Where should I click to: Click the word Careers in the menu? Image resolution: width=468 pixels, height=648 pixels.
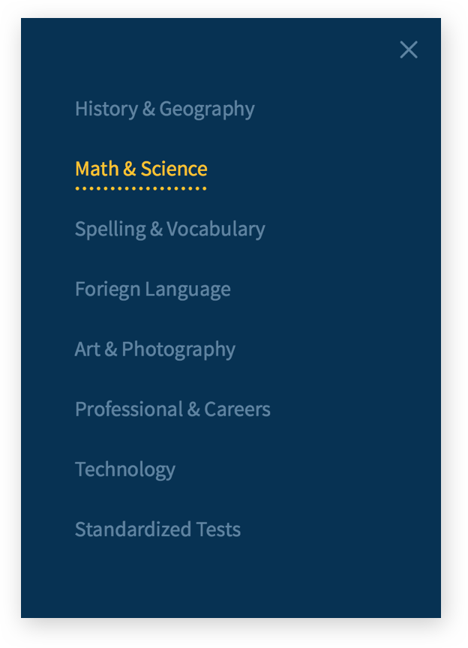pyautogui.click(x=237, y=409)
